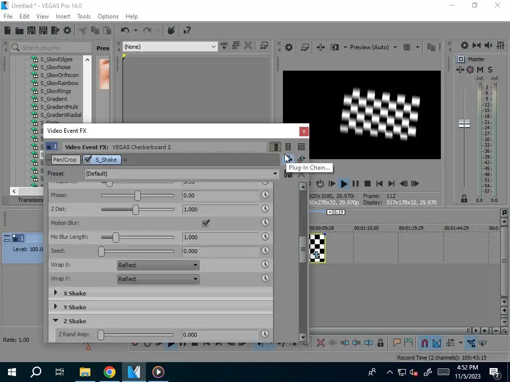Click Play From Start button
This screenshot has width=510, height=382.
tap(332, 184)
